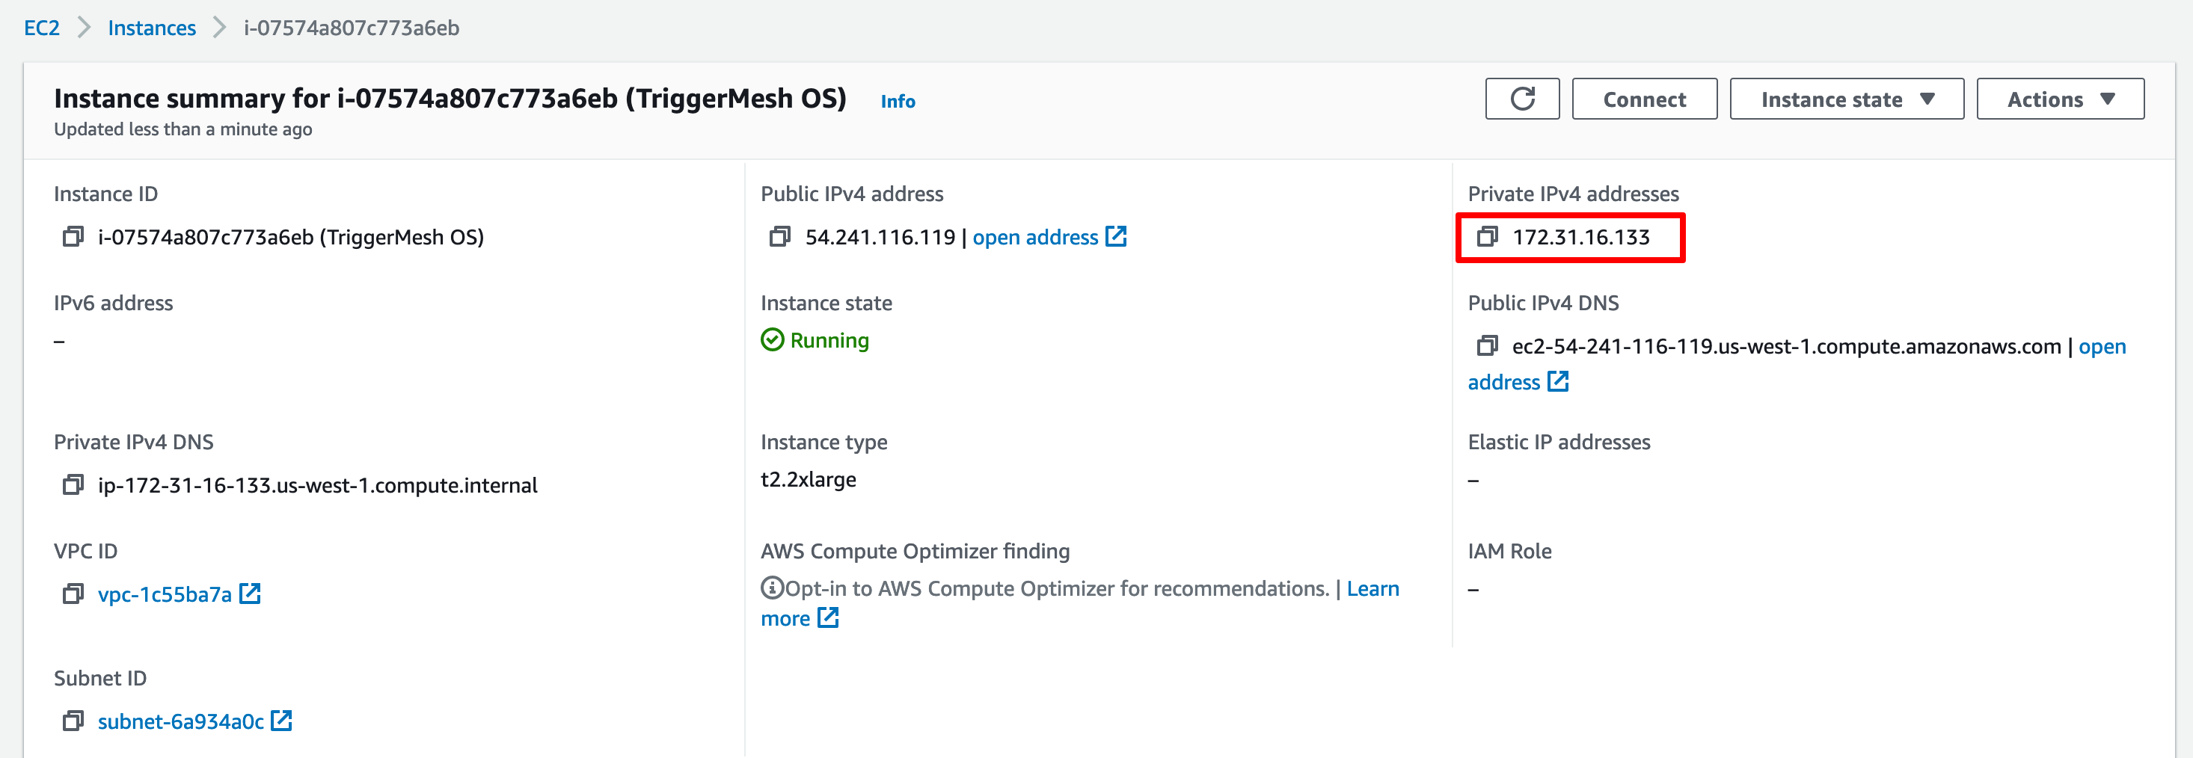Viewport: 2193px width, 758px height.
Task: Copy the private IPv4 address 172.31.16.133
Action: pos(1487,236)
